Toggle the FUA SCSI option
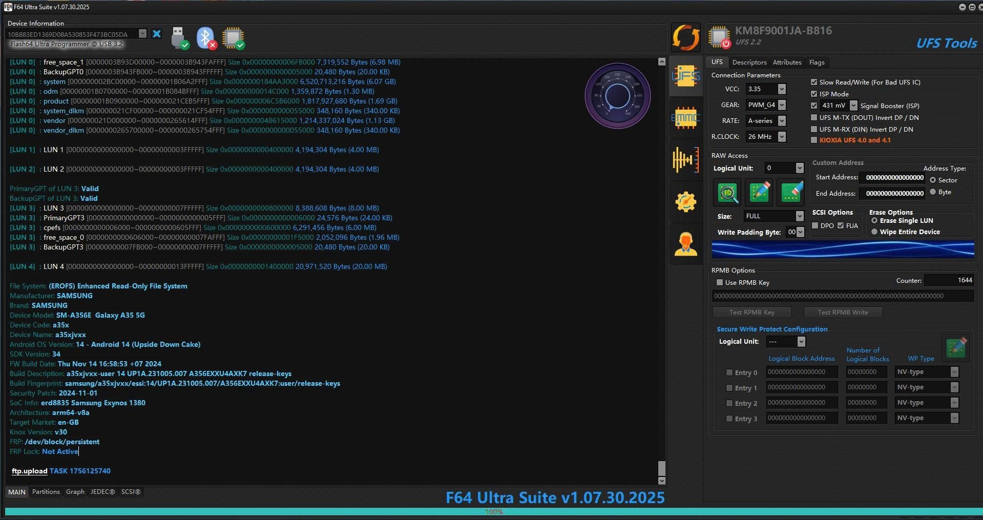This screenshot has height=520, width=983. click(x=841, y=225)
